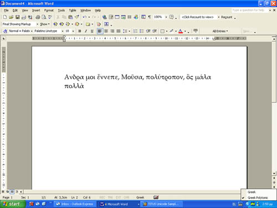Open the Tables and Borders toolbar
277x208 pixels.
[x=111, y=17]
